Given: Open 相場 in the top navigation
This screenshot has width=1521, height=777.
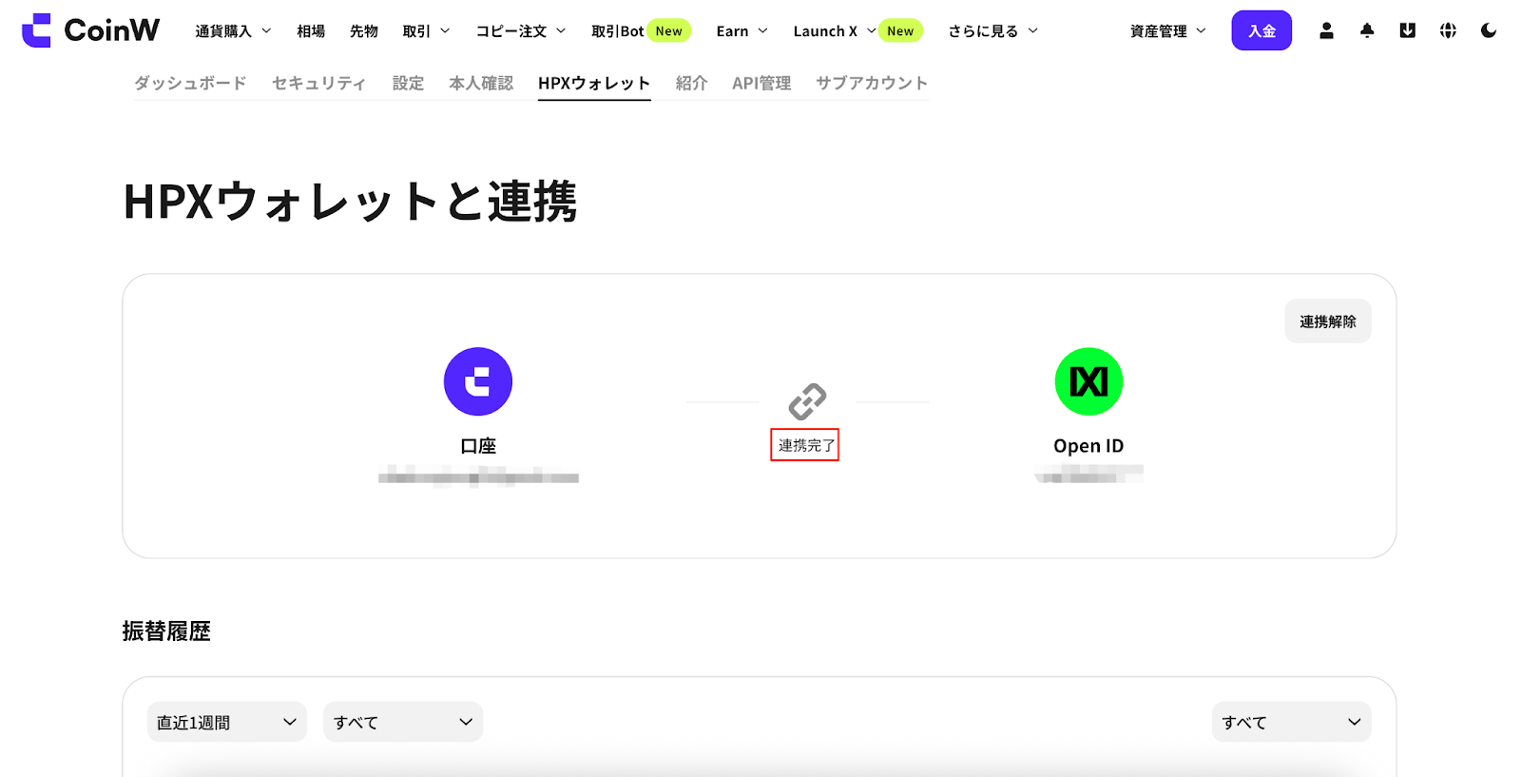Looking at the screenshot, I should point(311,31).
